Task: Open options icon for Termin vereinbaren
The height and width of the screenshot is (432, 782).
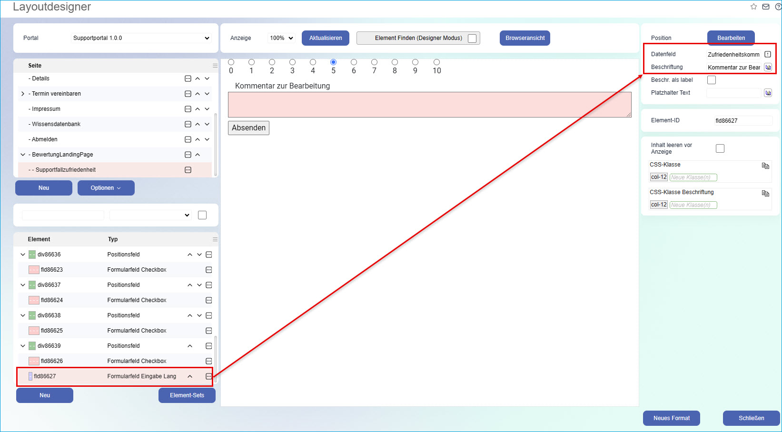Action: (x=188, y=94)
